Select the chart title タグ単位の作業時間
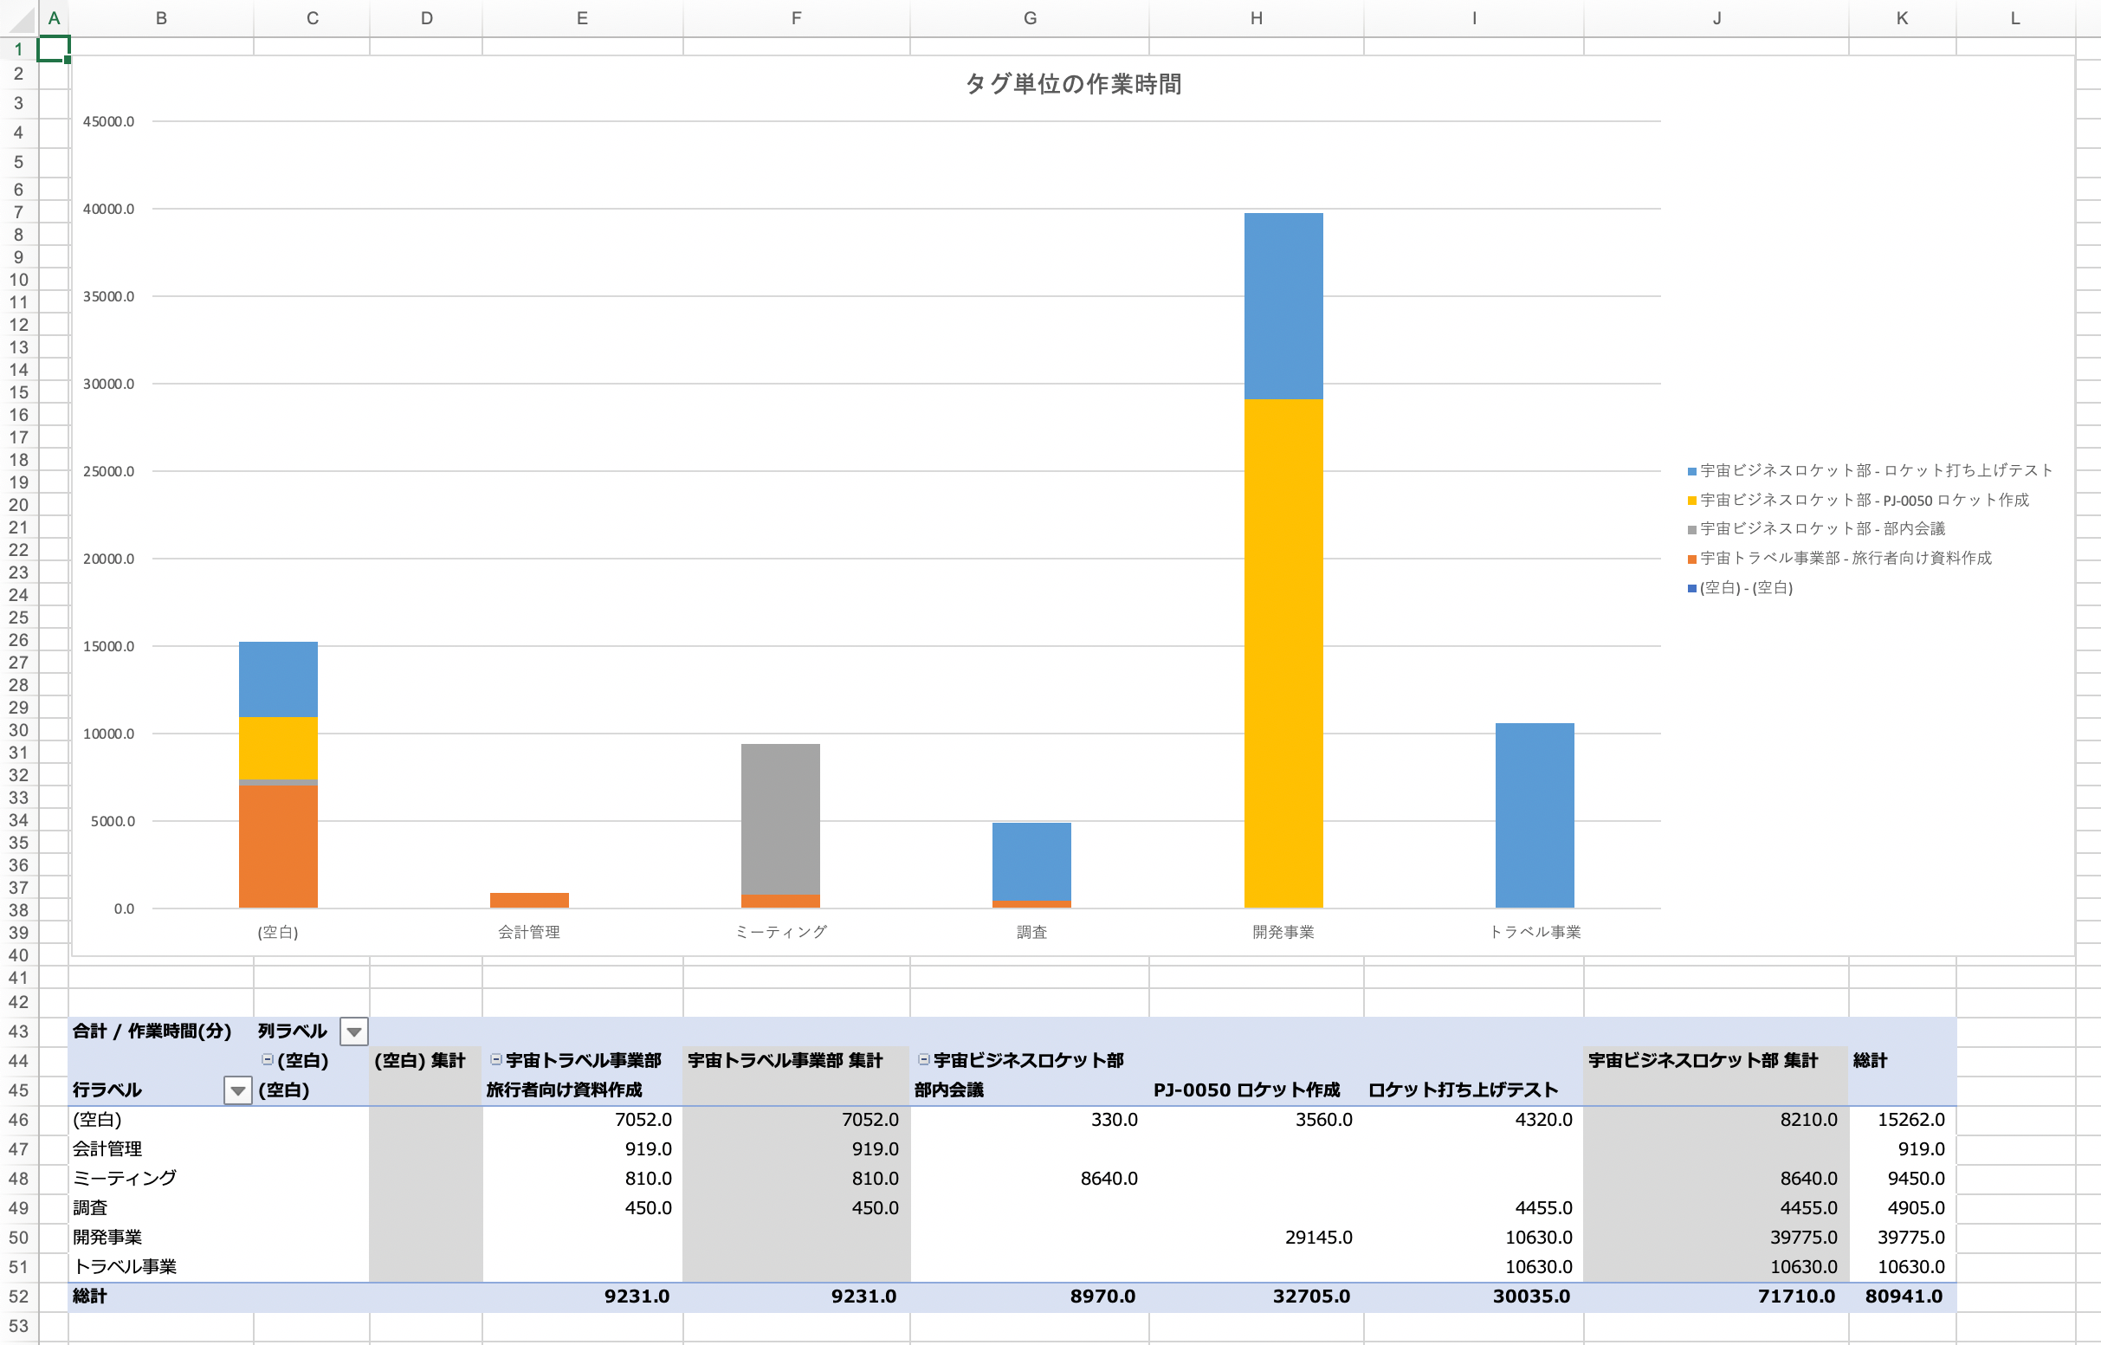This screenshot has height=1345, width=2101. [x=1072, y=84]
